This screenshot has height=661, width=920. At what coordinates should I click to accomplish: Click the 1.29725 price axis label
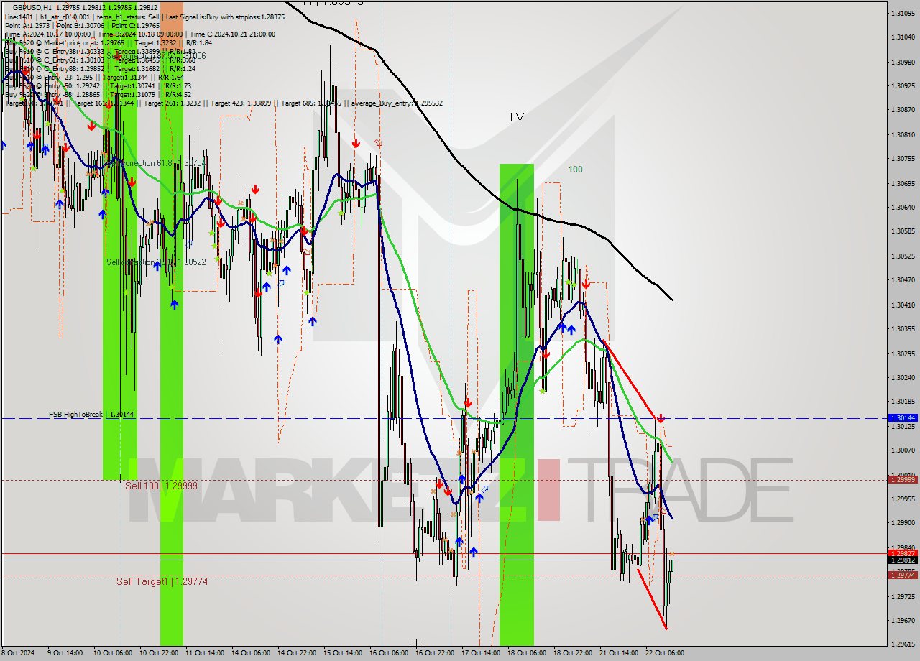pos(902,596)
